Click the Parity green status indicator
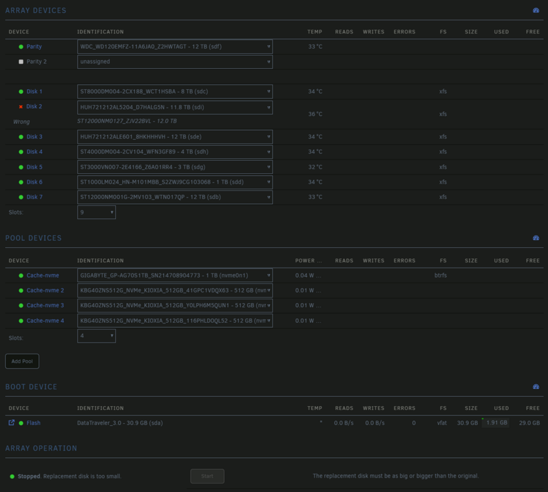This screenshot has height=492, width=548. click(x=21, y=47)
